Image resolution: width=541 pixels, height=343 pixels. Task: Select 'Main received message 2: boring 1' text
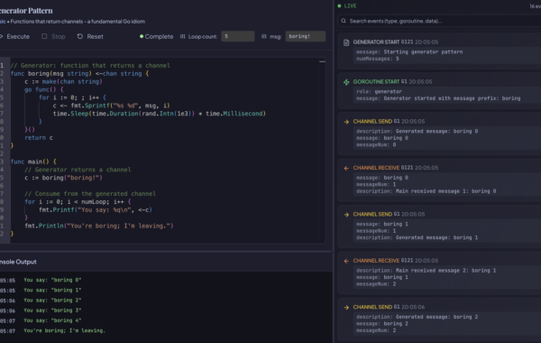tap(445, 271)
